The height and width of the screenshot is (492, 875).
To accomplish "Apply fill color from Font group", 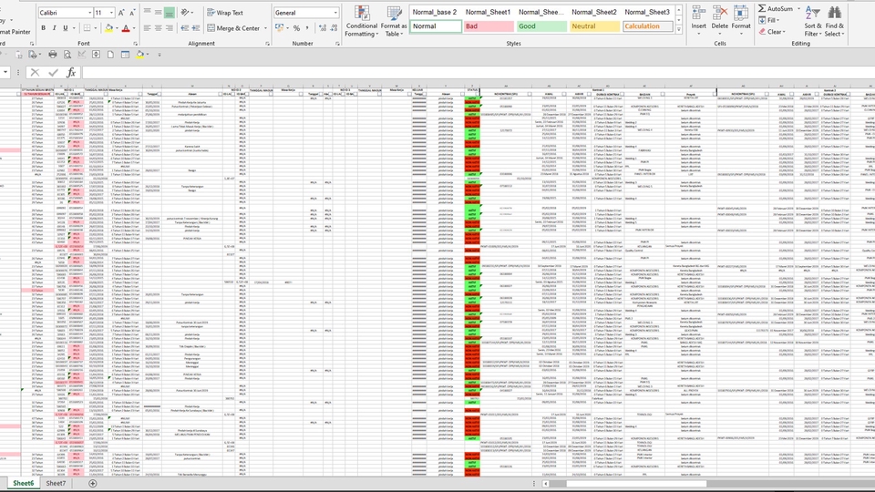I will point(108,28).
